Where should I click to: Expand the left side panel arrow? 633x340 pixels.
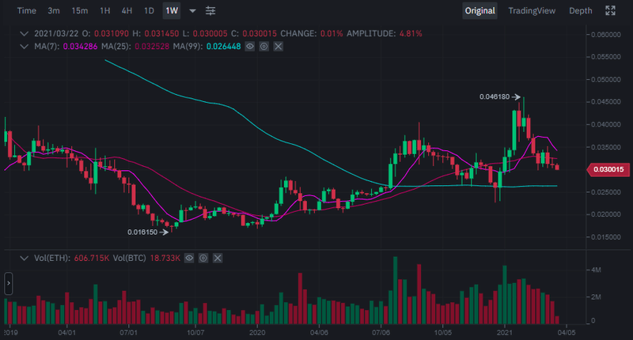[9, 283]
